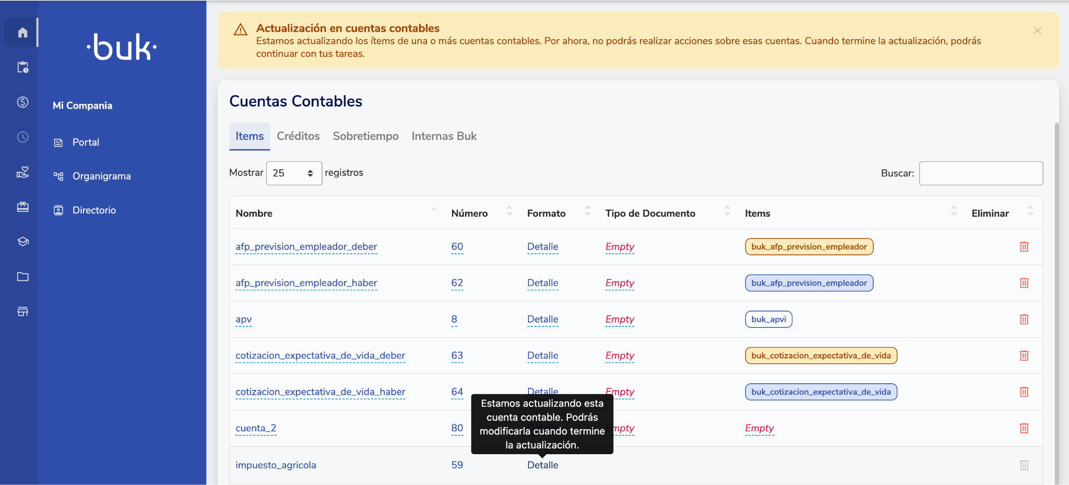Click the buk_apvi item tag

point(768,320)
